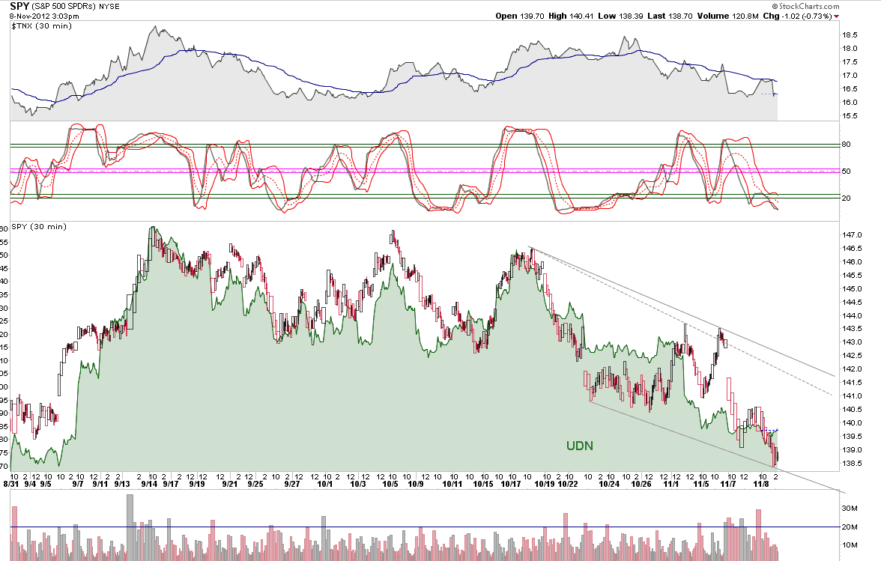Click the 9/25 date label
This screenshot has height=561, width=881.
[255, 484]
